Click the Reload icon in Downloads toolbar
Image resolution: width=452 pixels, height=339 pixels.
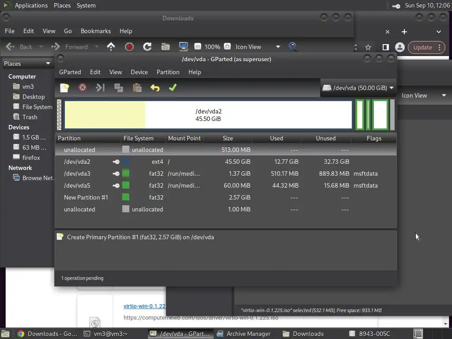147,46
